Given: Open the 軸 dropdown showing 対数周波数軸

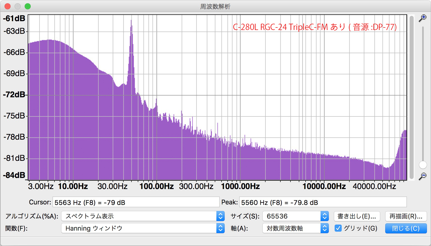Looking at the screenshot, I should point(296,228).
